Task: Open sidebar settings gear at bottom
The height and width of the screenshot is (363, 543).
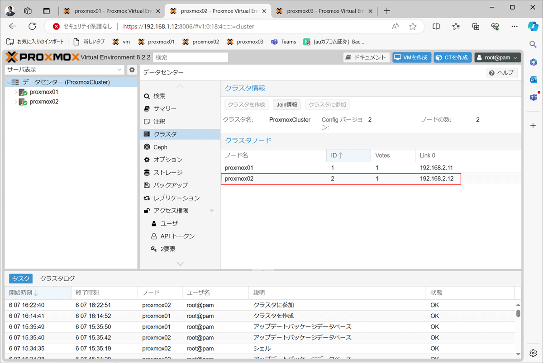Action: 533,353
